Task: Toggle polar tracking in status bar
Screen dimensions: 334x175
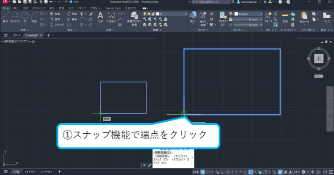Action: point(228,172)
